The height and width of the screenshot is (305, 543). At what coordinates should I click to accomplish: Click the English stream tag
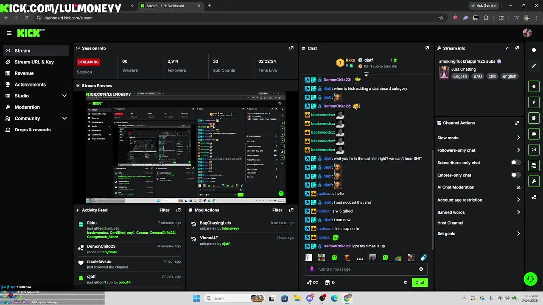click(459, 76)
